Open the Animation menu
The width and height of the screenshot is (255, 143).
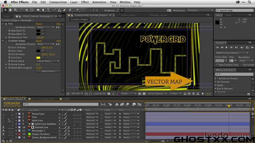(x=99, y=2)
